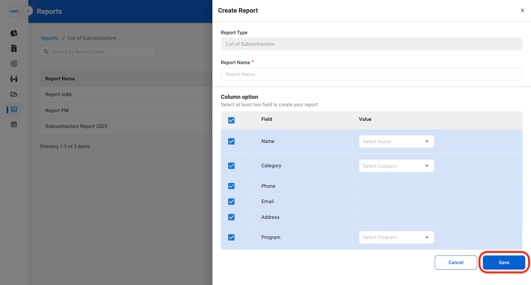This screenshot has width=531, height=285.
Task: Click the invoice dollar document icon
Action: (14, 48)
